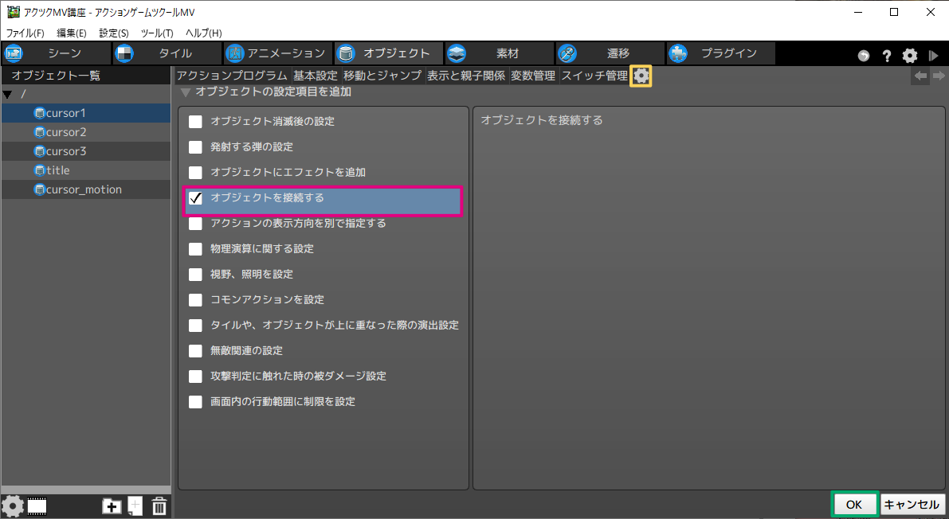Click the trash delete object icon
This screenshot has height=519, width=949.
[x=159, y=505]
